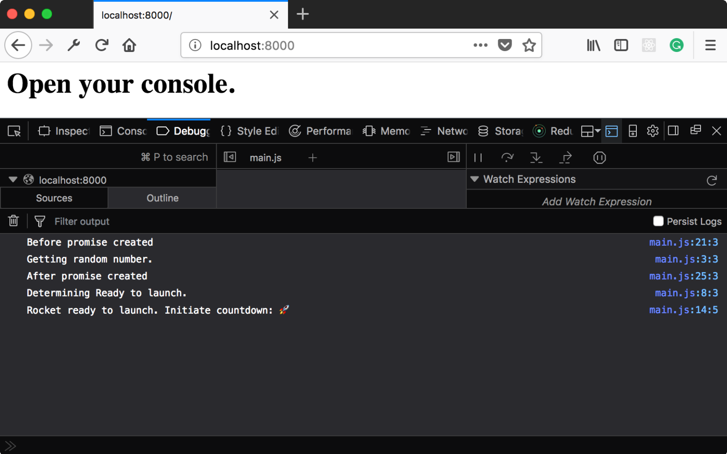The height and width of the screenshot is (454, 727).
Task: Step over next function call
Action: click(508, 158)
